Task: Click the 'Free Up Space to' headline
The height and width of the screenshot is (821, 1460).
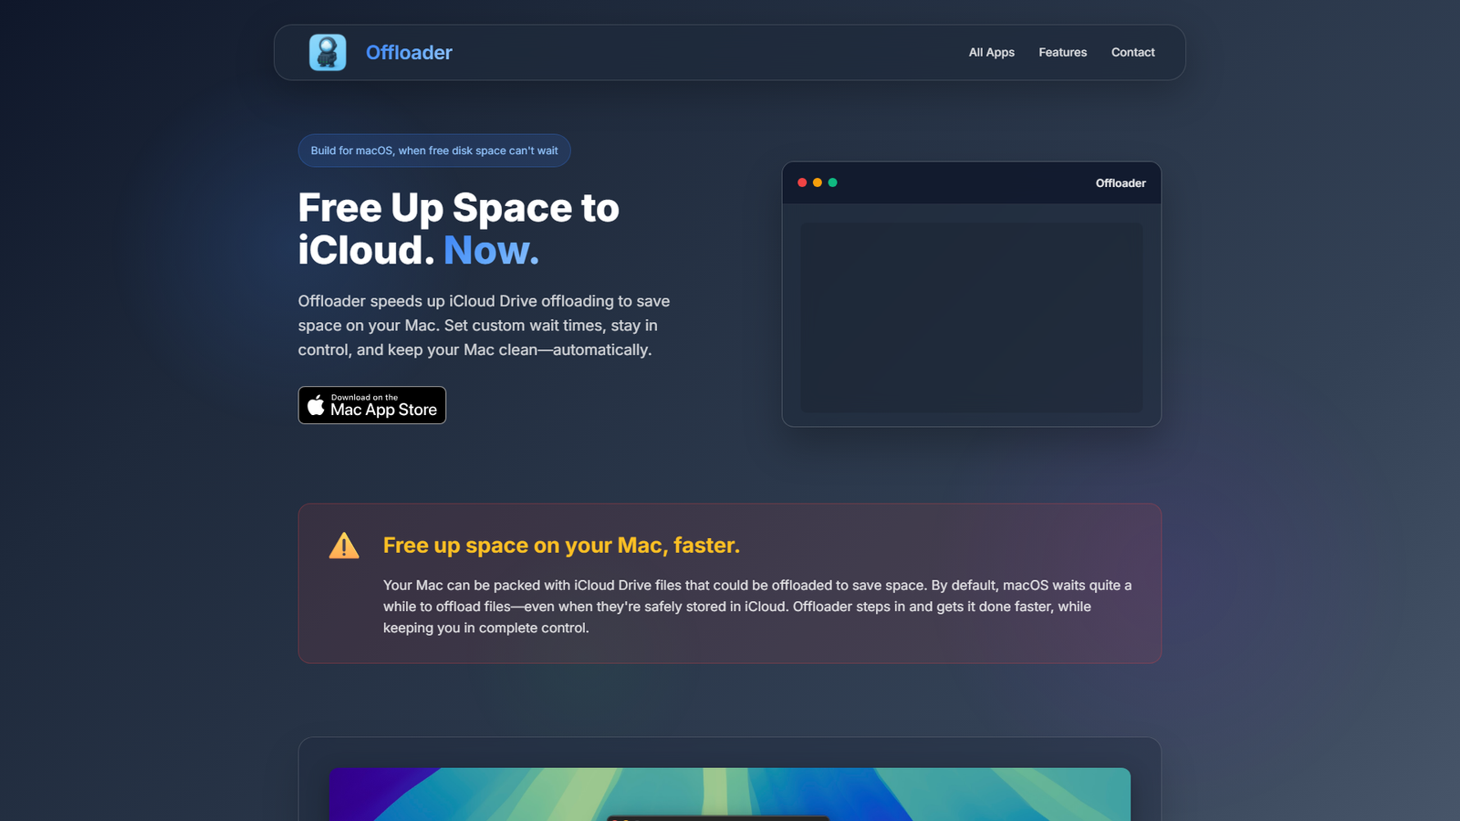Action: tap(458, 208)
